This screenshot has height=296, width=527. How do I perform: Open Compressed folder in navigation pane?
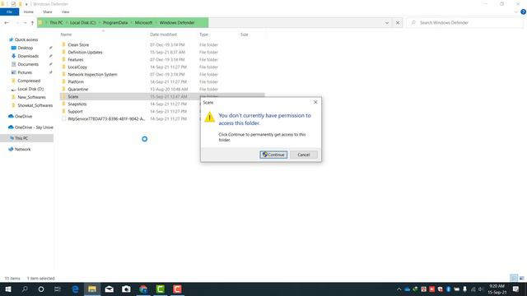point(29,81)
